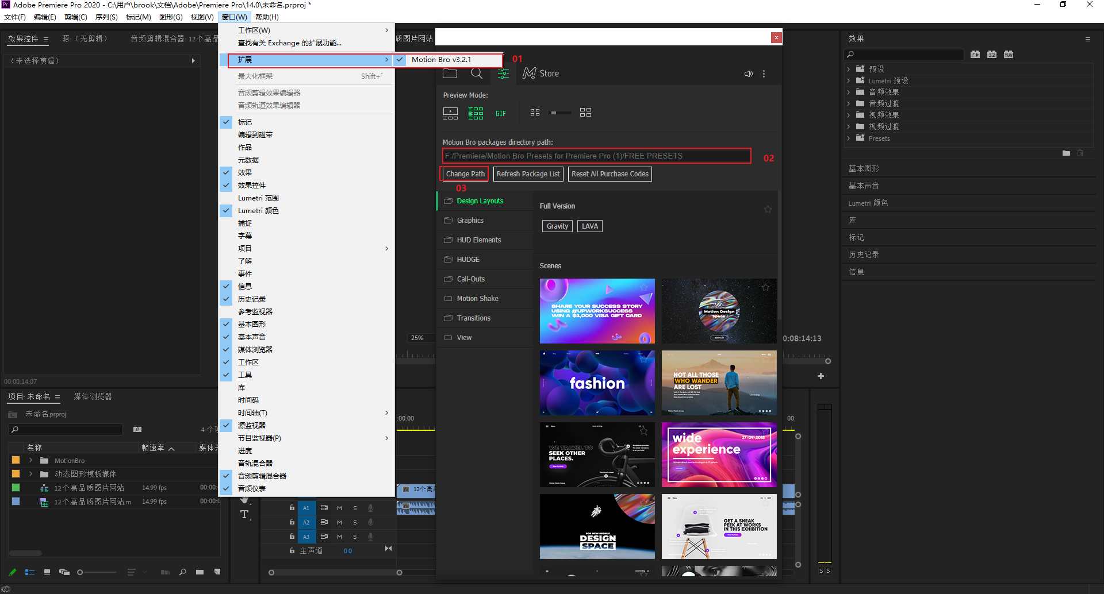Open the 帮助(H) menu
Image resolution: width=1104 pixels, height=594 pixels.
[x=266, y=17]
